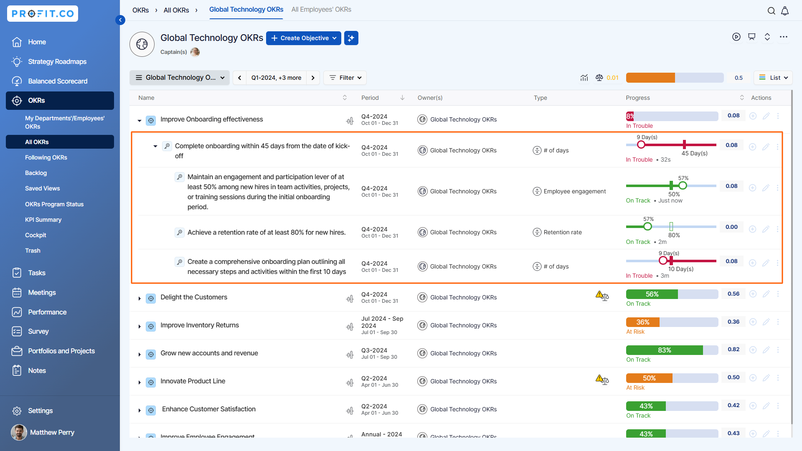Click the play presentation icon
The height and width of the screenshot is (451, 802).
[x=736, y=37]
